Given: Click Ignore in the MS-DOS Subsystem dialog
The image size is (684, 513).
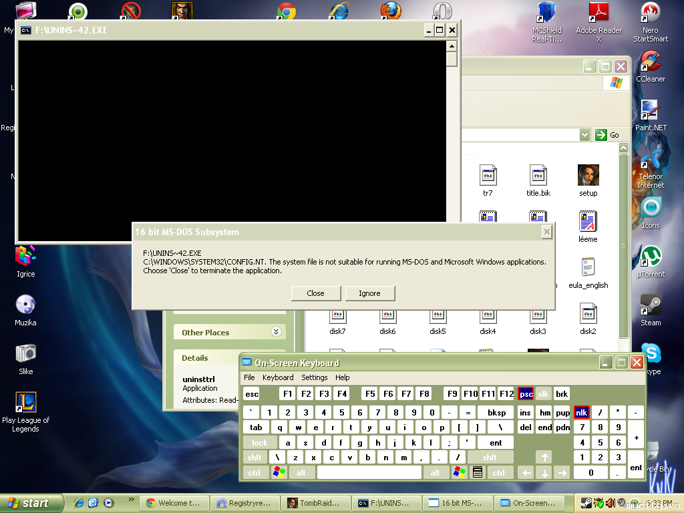Looking at the screenshot, I should 370,293.
